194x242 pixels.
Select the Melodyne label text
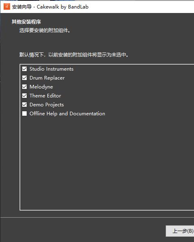tap(41, 87)
